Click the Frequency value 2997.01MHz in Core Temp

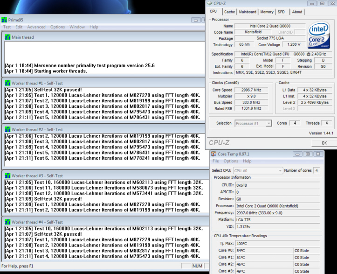(x=277, y=213)
